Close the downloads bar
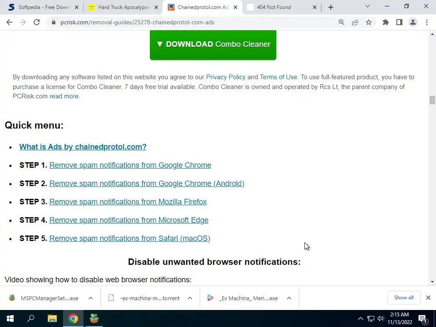The width and height of the screenshot is (436, 327). tap(428, 298)
